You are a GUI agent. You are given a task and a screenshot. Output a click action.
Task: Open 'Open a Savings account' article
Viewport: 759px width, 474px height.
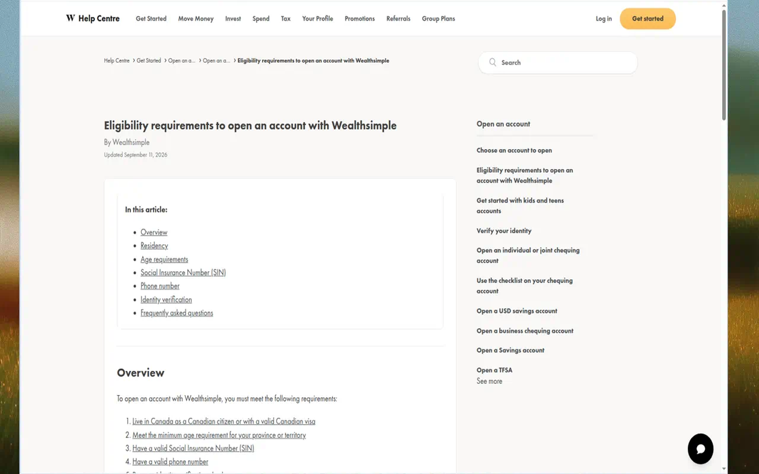click(x=510, y=350)
